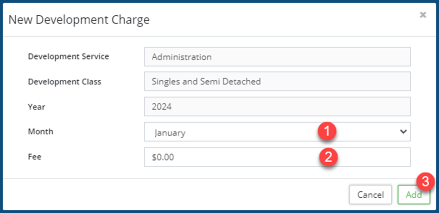Click the red badge numbered 3
Screen dimensions: 439x213
click(426, 181)
